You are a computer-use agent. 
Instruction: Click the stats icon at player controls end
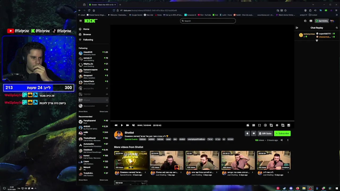[289, 125]
